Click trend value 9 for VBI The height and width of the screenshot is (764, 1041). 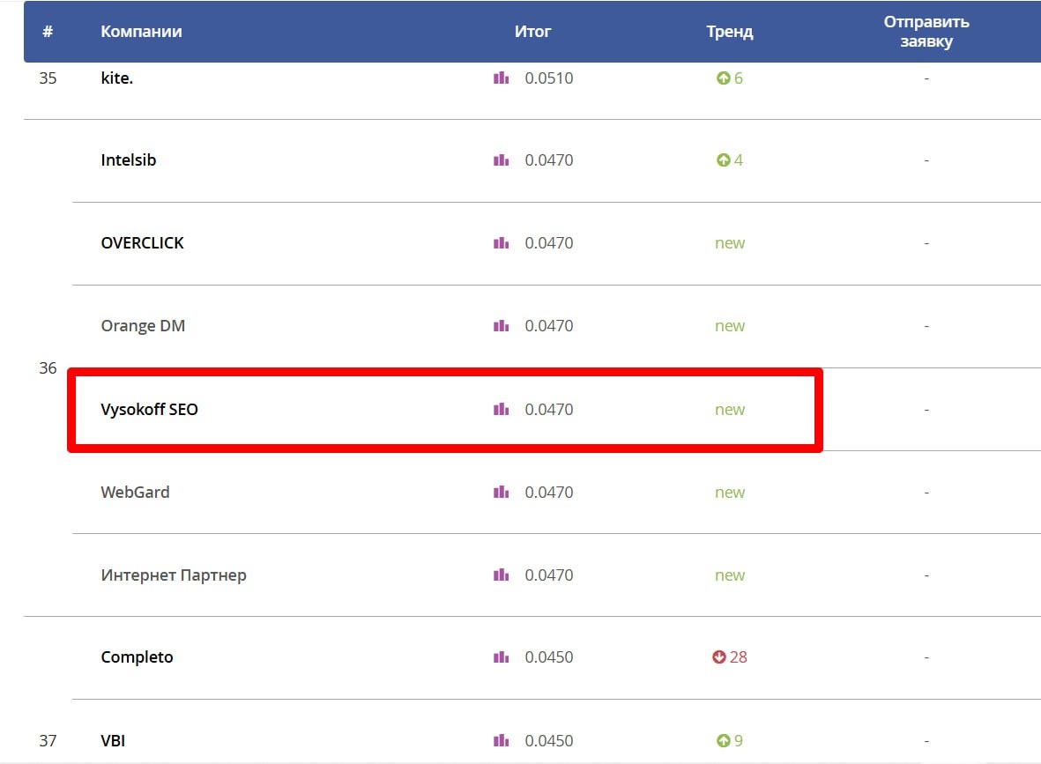(739, 740)
